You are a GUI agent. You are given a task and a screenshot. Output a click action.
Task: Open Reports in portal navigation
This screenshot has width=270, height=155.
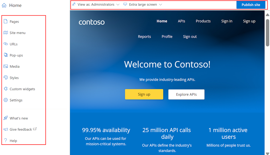tap(144, 37)
